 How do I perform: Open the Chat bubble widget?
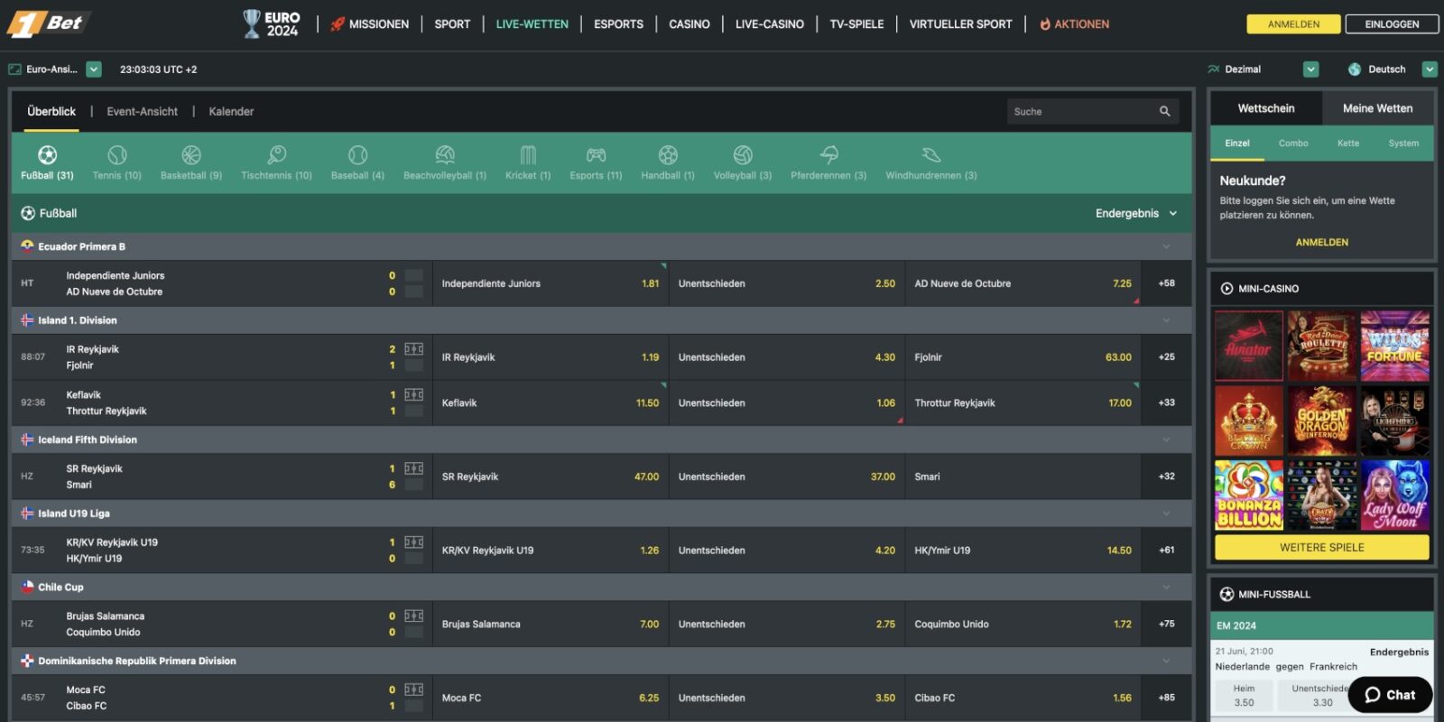tap(1390, 695)
